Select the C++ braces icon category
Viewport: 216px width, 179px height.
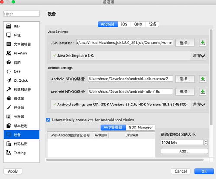(x=9, y=71)
